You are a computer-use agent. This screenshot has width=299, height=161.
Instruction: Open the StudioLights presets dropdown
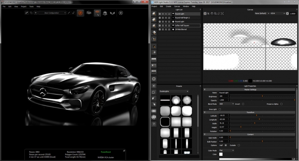point(174,91)
